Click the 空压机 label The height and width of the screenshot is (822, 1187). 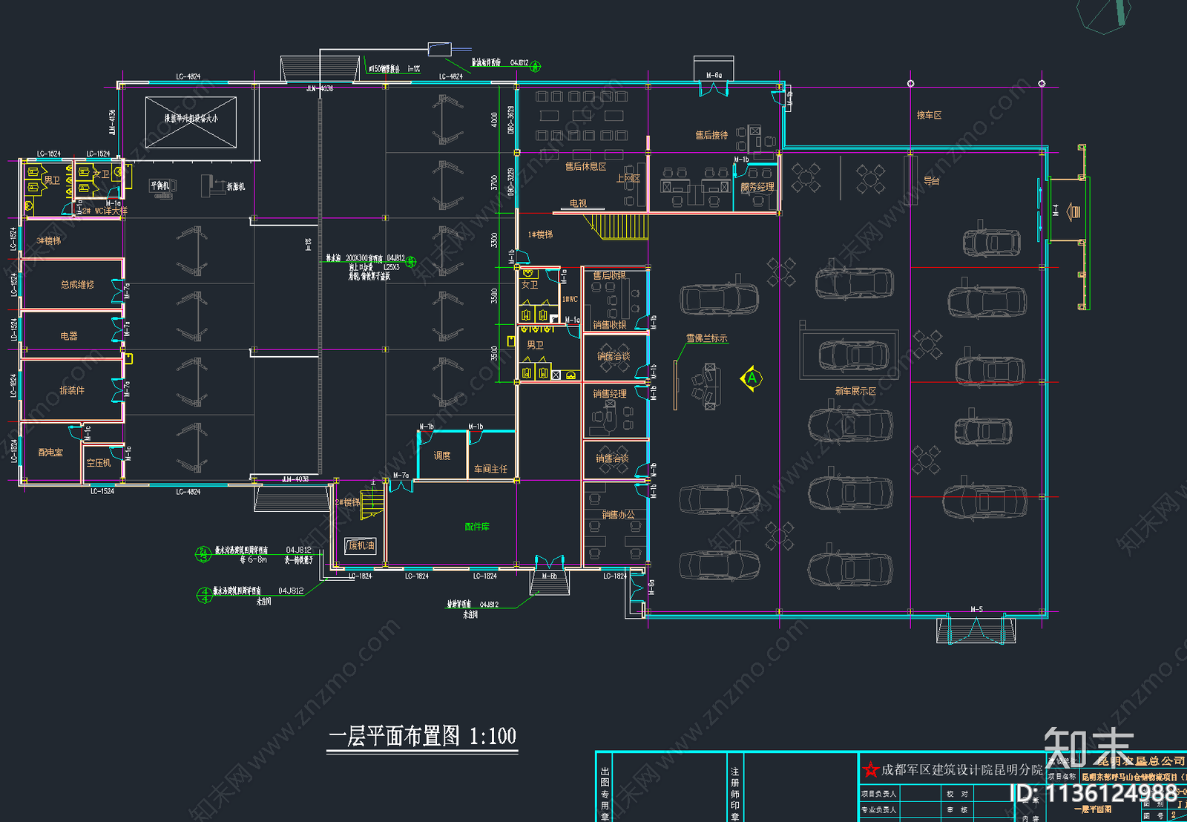(98, 463)
